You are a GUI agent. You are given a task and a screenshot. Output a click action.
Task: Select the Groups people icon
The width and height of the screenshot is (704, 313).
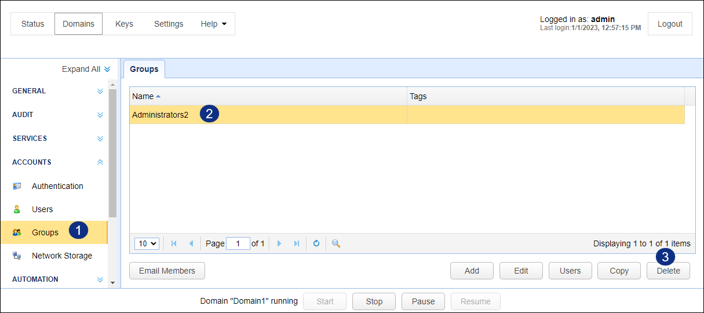[x=17, y=232]
